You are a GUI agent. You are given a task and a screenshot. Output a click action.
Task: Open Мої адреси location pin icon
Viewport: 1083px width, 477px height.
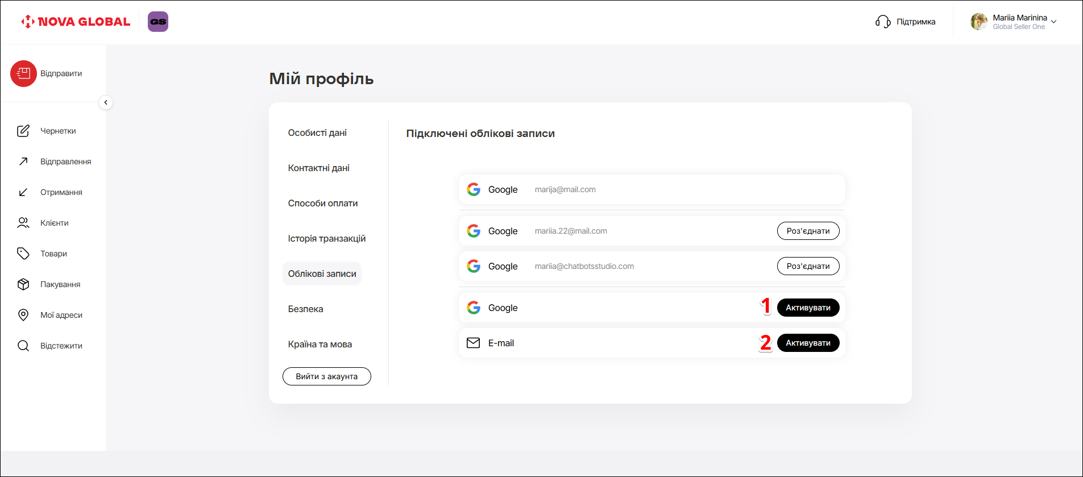(x=23, y=315)
